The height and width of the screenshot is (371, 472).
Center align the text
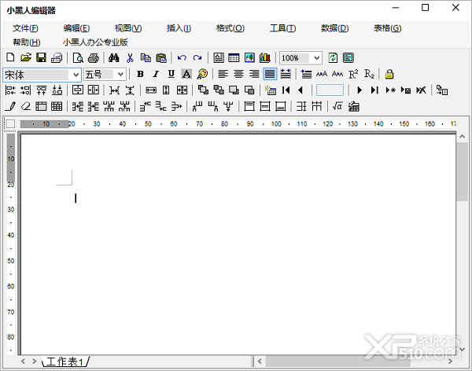pyautogui.click(x=238, y=74)
